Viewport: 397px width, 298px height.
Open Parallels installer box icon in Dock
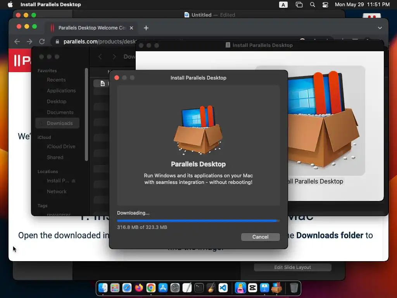click(276, 288)
